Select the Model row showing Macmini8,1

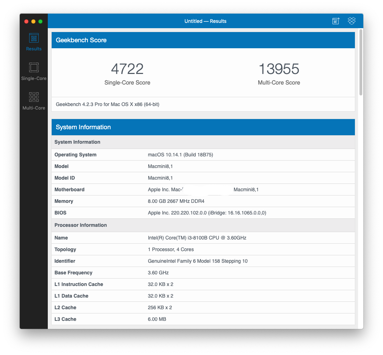click(203, 166)
